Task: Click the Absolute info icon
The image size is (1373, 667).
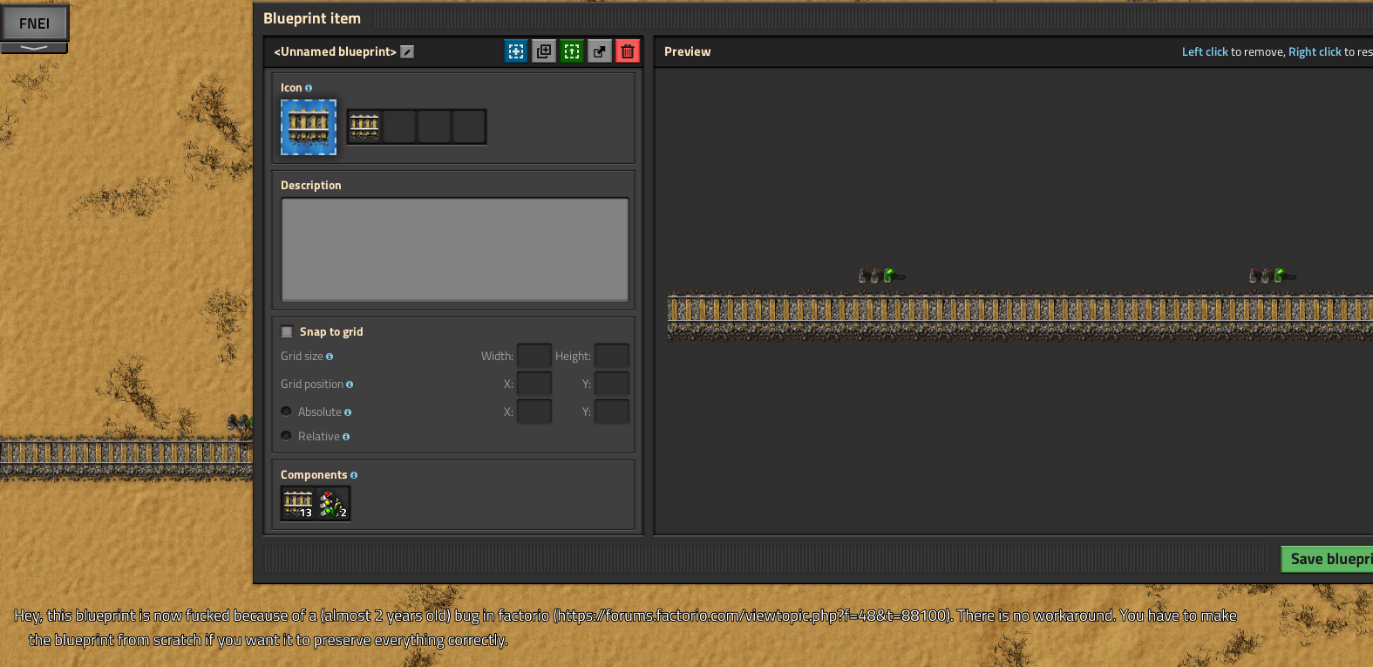Action: [x=348, y=412]
